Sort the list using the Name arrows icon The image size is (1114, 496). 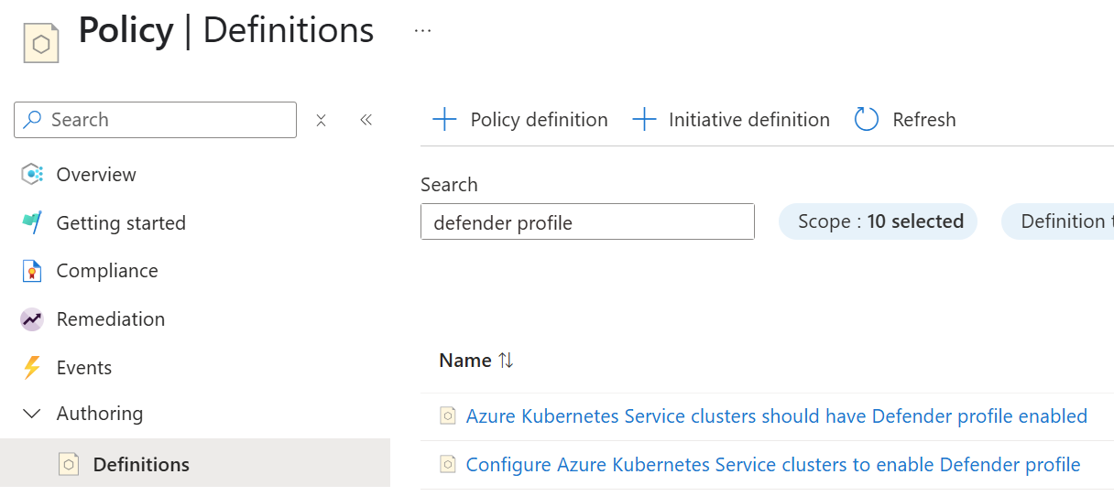click(506, 361)
